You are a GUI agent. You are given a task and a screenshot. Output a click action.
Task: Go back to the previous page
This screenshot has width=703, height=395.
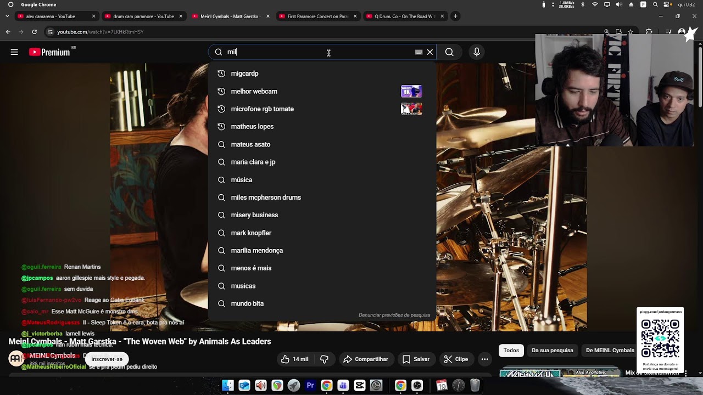(8, 32)
